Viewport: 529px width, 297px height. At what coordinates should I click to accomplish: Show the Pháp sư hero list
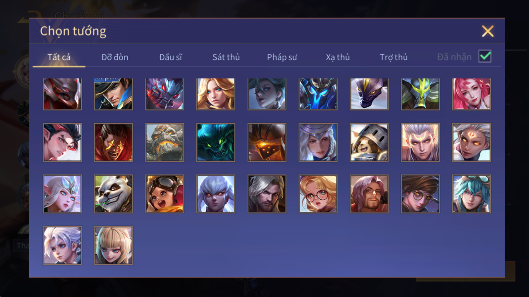pos(282,57)
